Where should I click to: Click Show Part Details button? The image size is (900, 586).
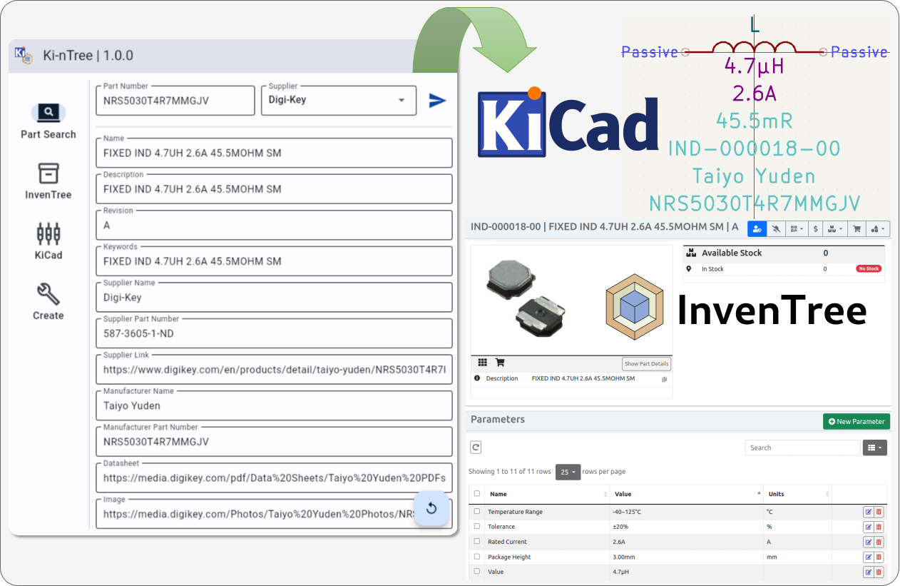(646, 364)
